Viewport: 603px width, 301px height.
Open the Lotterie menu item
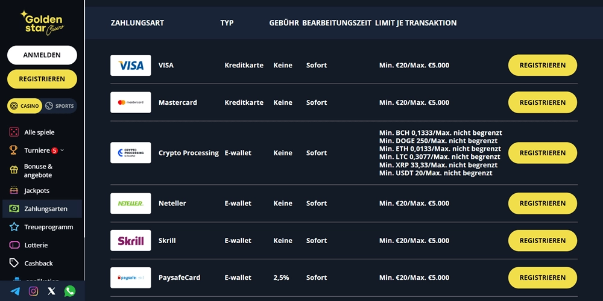click(36, 245)
